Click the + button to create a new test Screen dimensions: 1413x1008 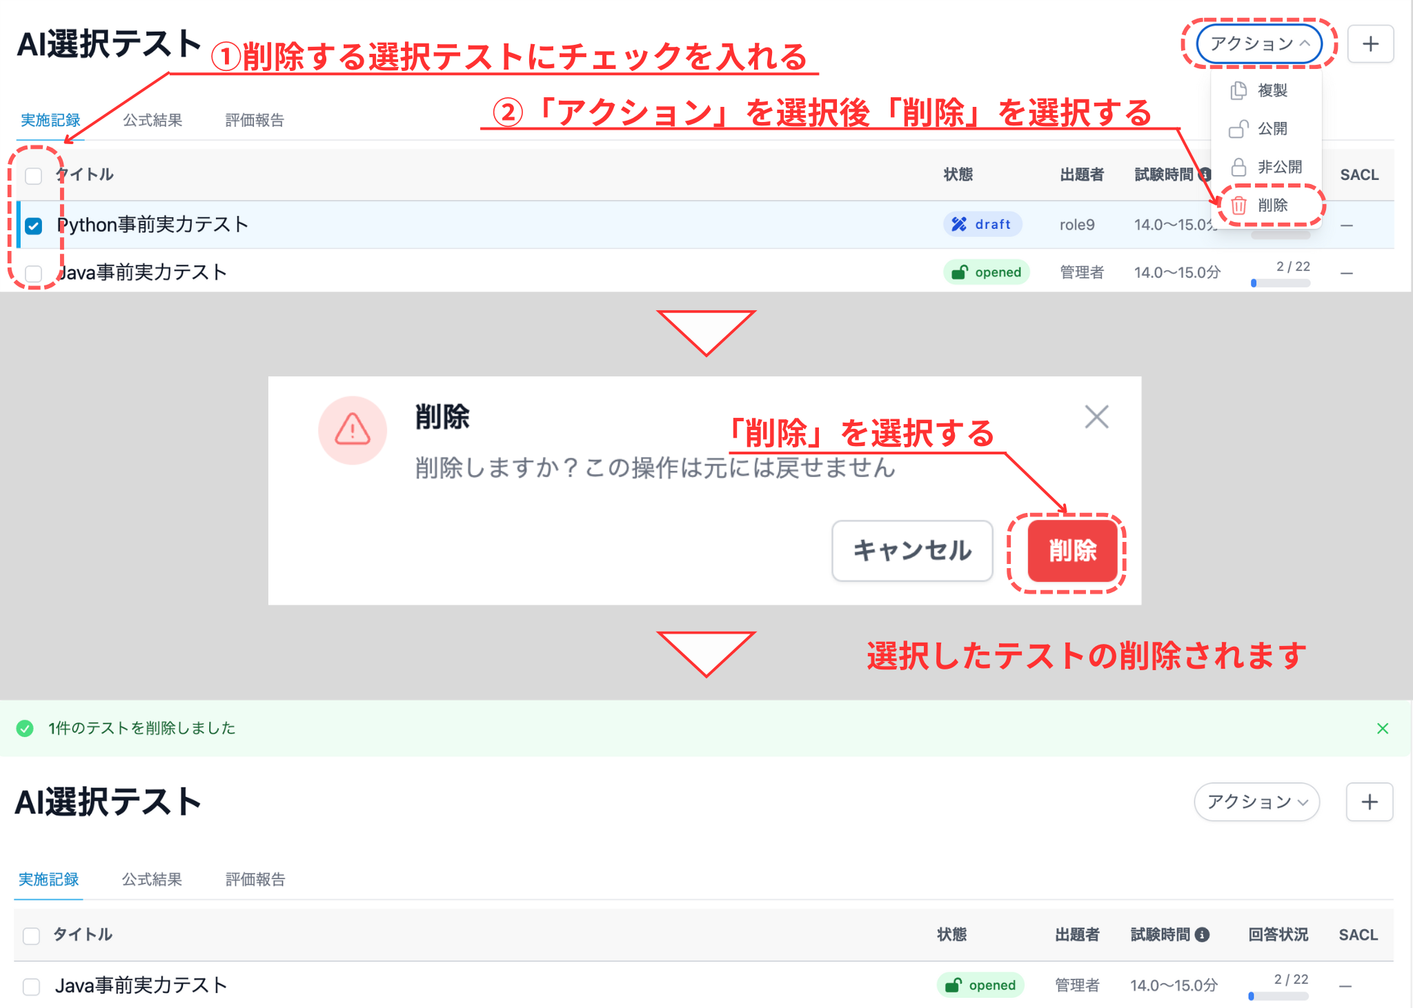(1370, 43)
